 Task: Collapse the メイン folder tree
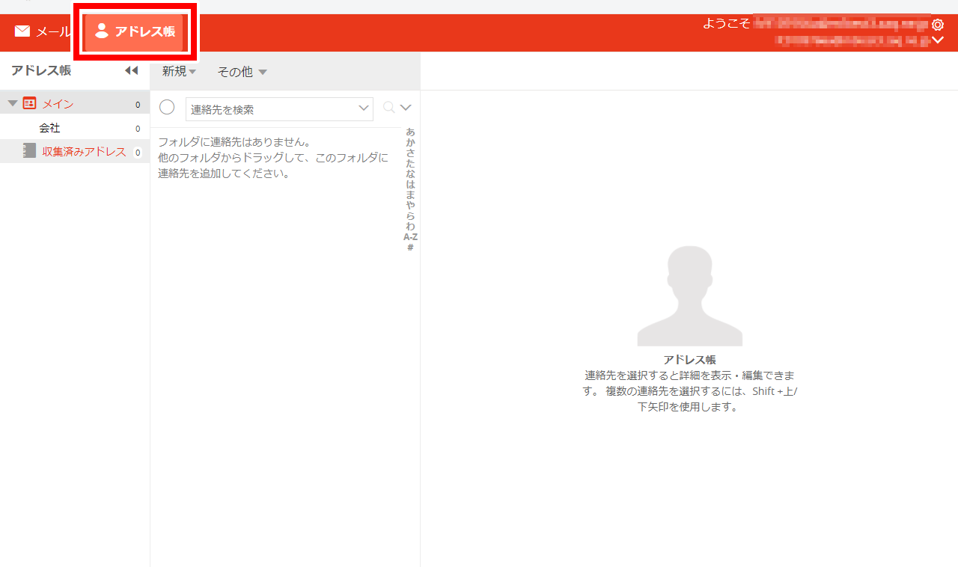(x=12, y=103)
